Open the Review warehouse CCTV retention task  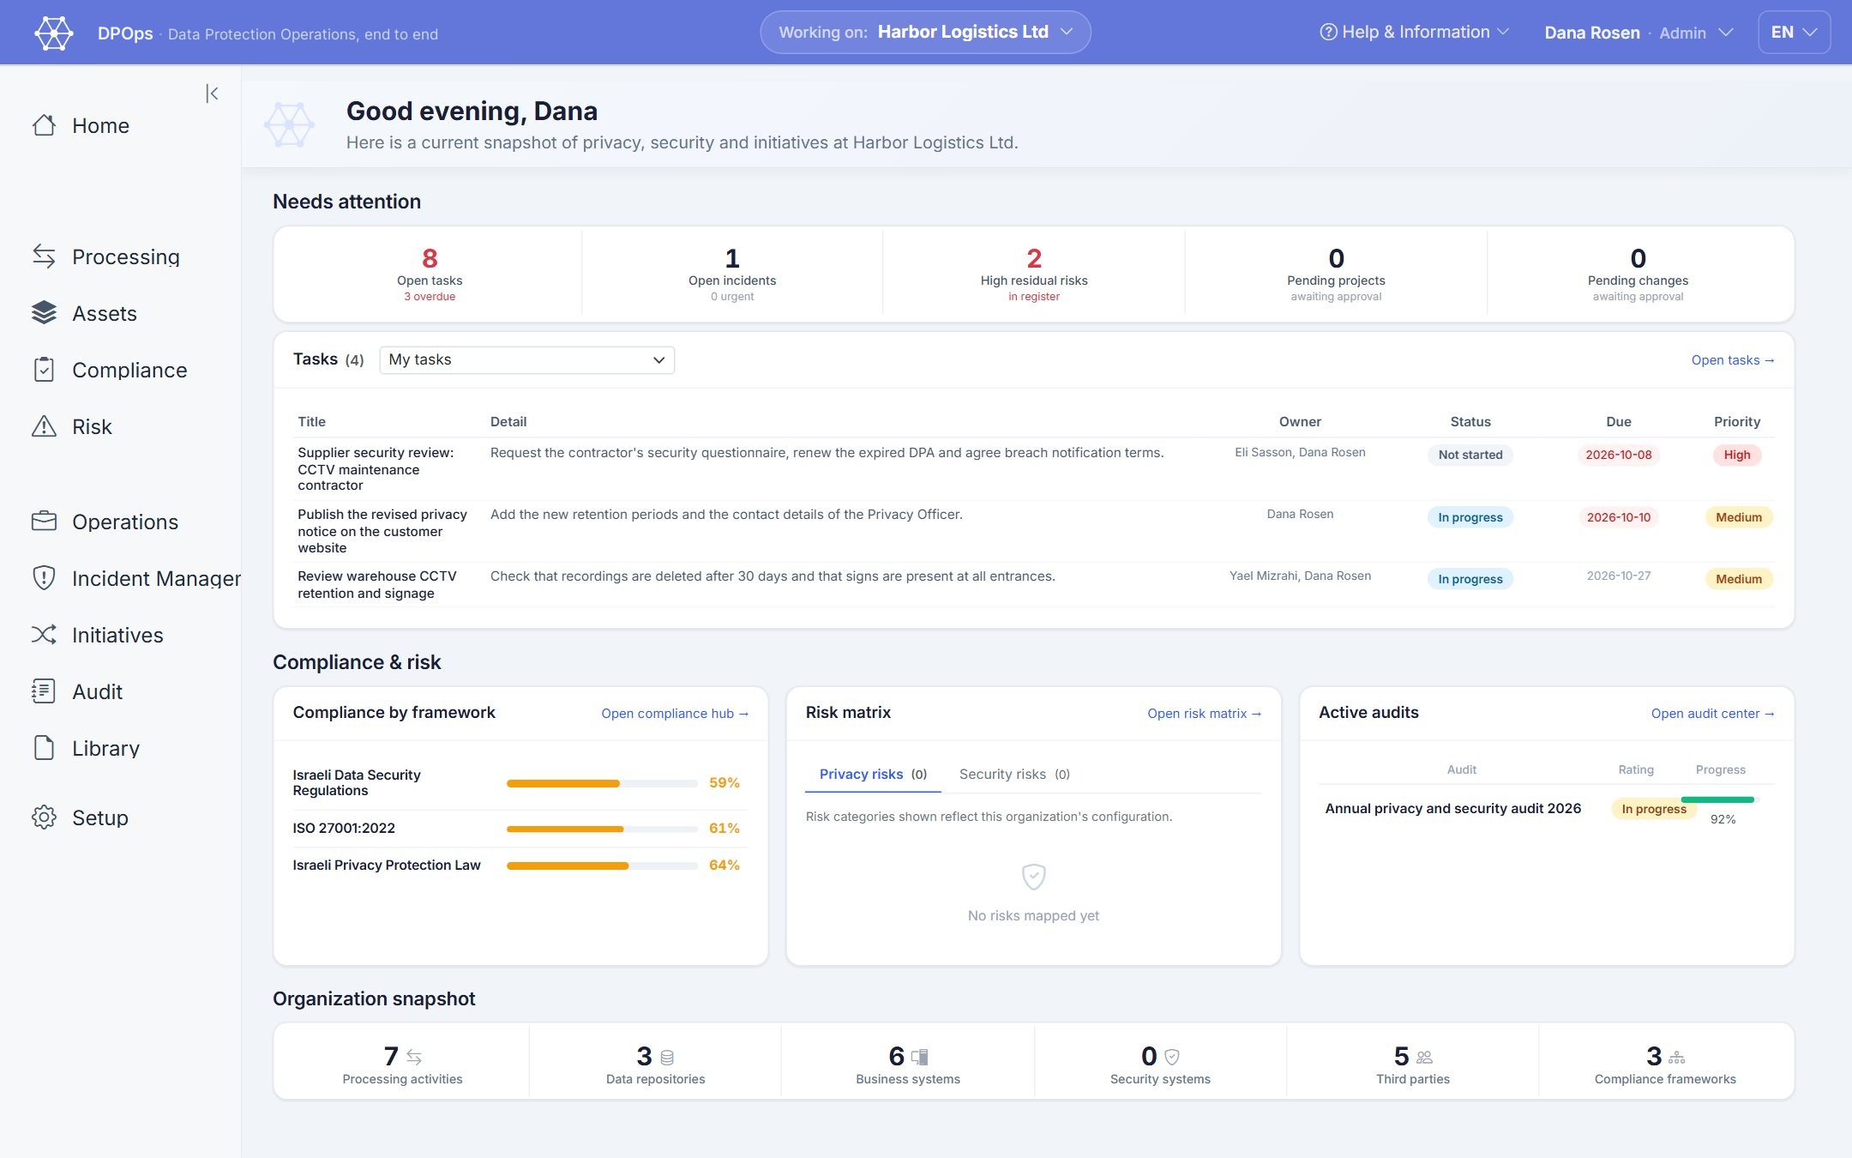point(377,584)
